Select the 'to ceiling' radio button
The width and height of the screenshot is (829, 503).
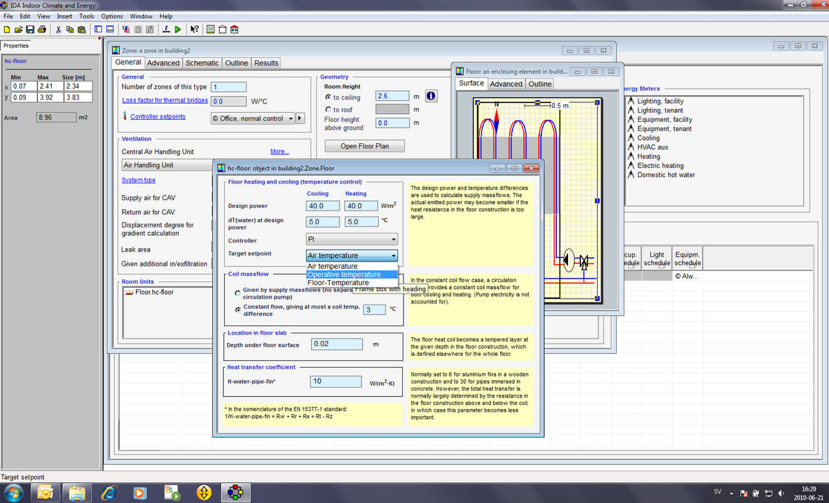[x=328, y=97]
